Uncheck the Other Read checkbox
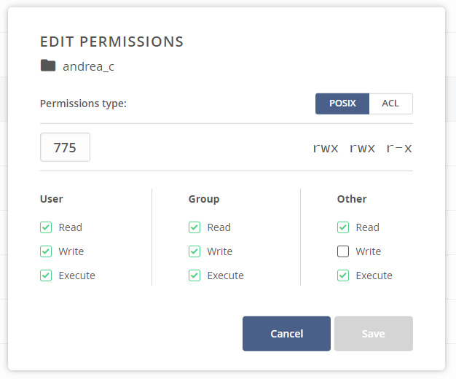Viewport: 456px width, 379px height. pyautogui.click(x=343, y=227)
